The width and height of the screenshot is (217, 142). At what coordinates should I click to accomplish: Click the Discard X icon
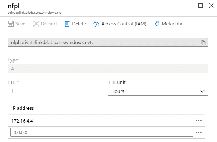(x=36, y=24)
